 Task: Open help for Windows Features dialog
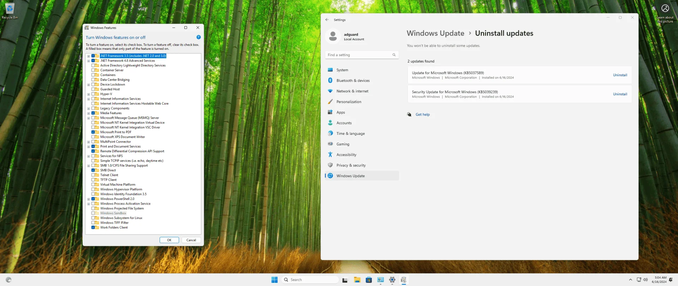click(198, 37)
